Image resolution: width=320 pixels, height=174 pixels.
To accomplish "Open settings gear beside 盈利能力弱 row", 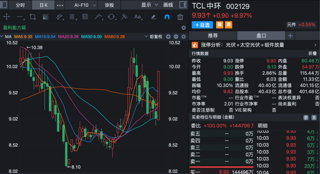I will click(184, 28).
